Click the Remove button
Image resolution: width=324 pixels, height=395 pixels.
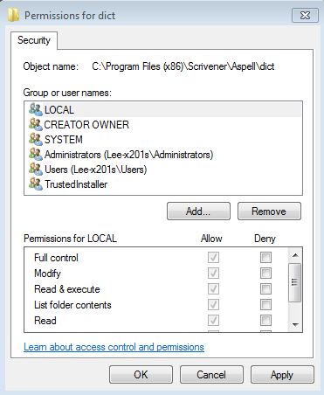click(269, 211)
